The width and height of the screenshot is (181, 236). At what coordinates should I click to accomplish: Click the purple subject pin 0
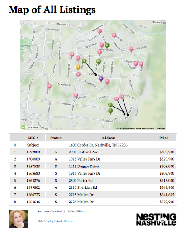click(101, 79)
